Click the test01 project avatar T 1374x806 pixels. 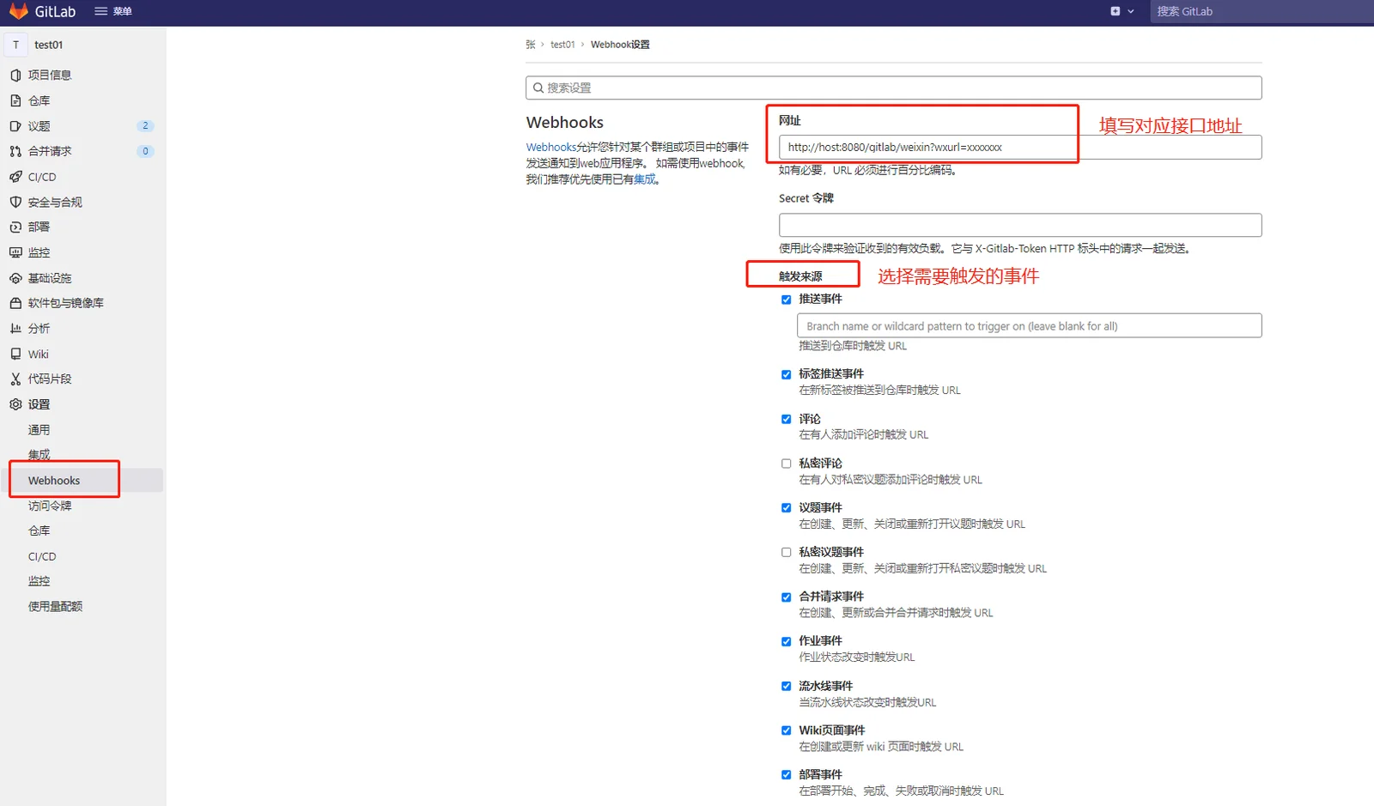[15, 45]
